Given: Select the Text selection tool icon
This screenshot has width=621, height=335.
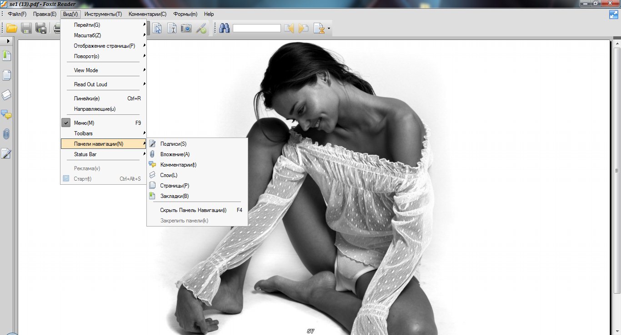Looking at the screenshot, I should (x=171, y=28).
